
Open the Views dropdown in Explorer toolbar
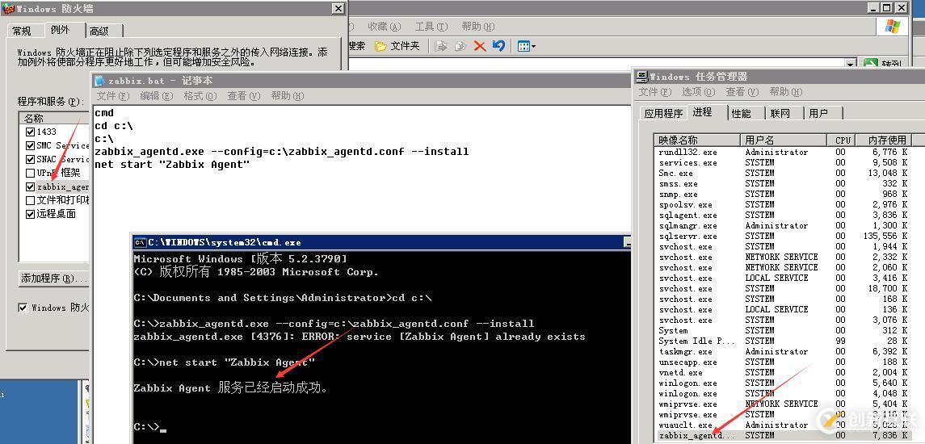click(x=526, y=46)
